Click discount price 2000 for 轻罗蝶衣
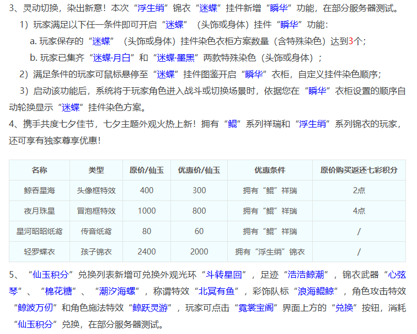The height and width of the screenshot is (334, 417). (x=199, y=252)
